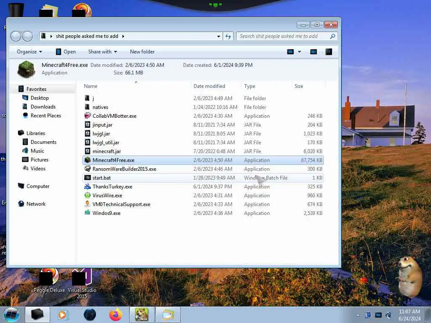
Task: Select the natives folder icon
Action: click(87, 107)
